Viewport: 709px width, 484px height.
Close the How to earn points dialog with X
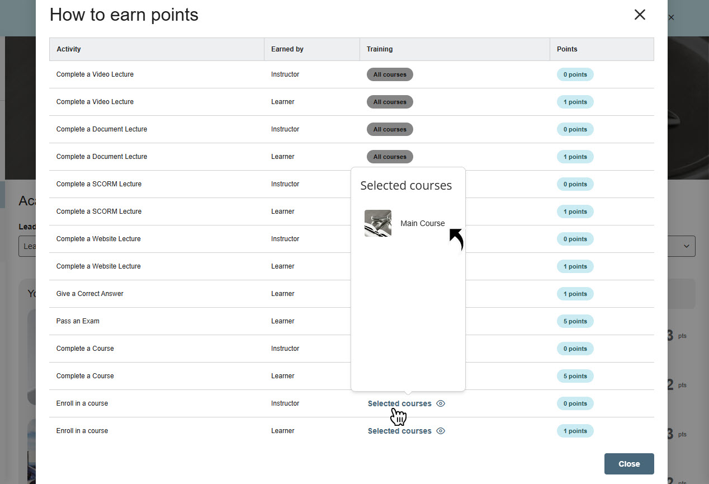(640, 15)
